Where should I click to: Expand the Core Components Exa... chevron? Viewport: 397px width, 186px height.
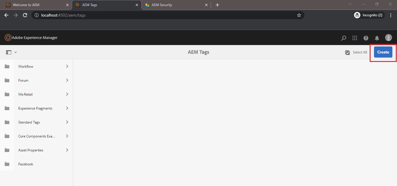coord(67,136)
